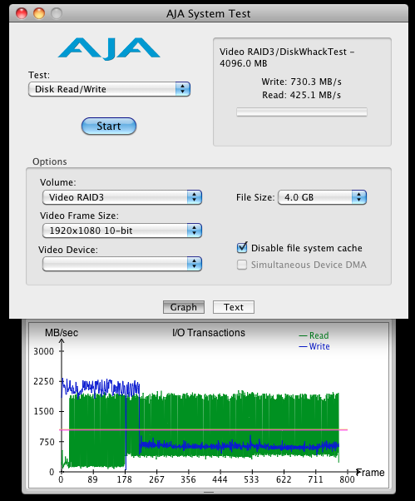Open the File Size dropdown
This screenshot has height=501, width=415.
click(x=322, y=197)
